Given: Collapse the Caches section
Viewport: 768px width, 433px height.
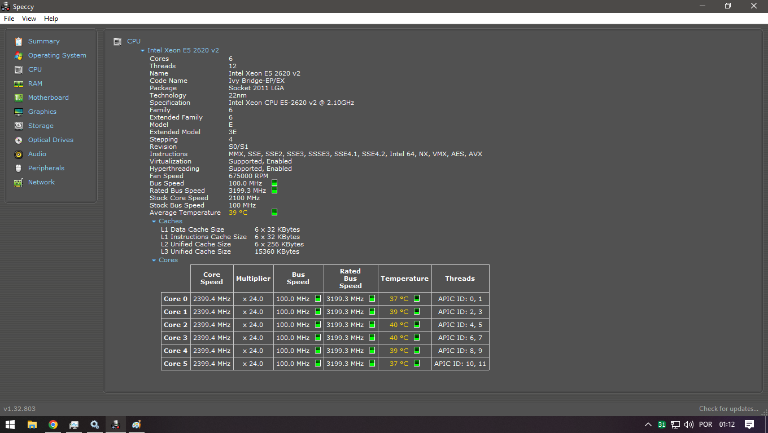Looking at the screenshot, I should [x=154, y=222].
